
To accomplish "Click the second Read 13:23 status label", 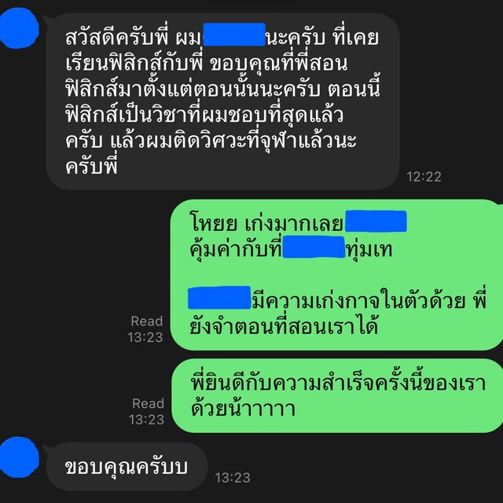I will 147,412.
